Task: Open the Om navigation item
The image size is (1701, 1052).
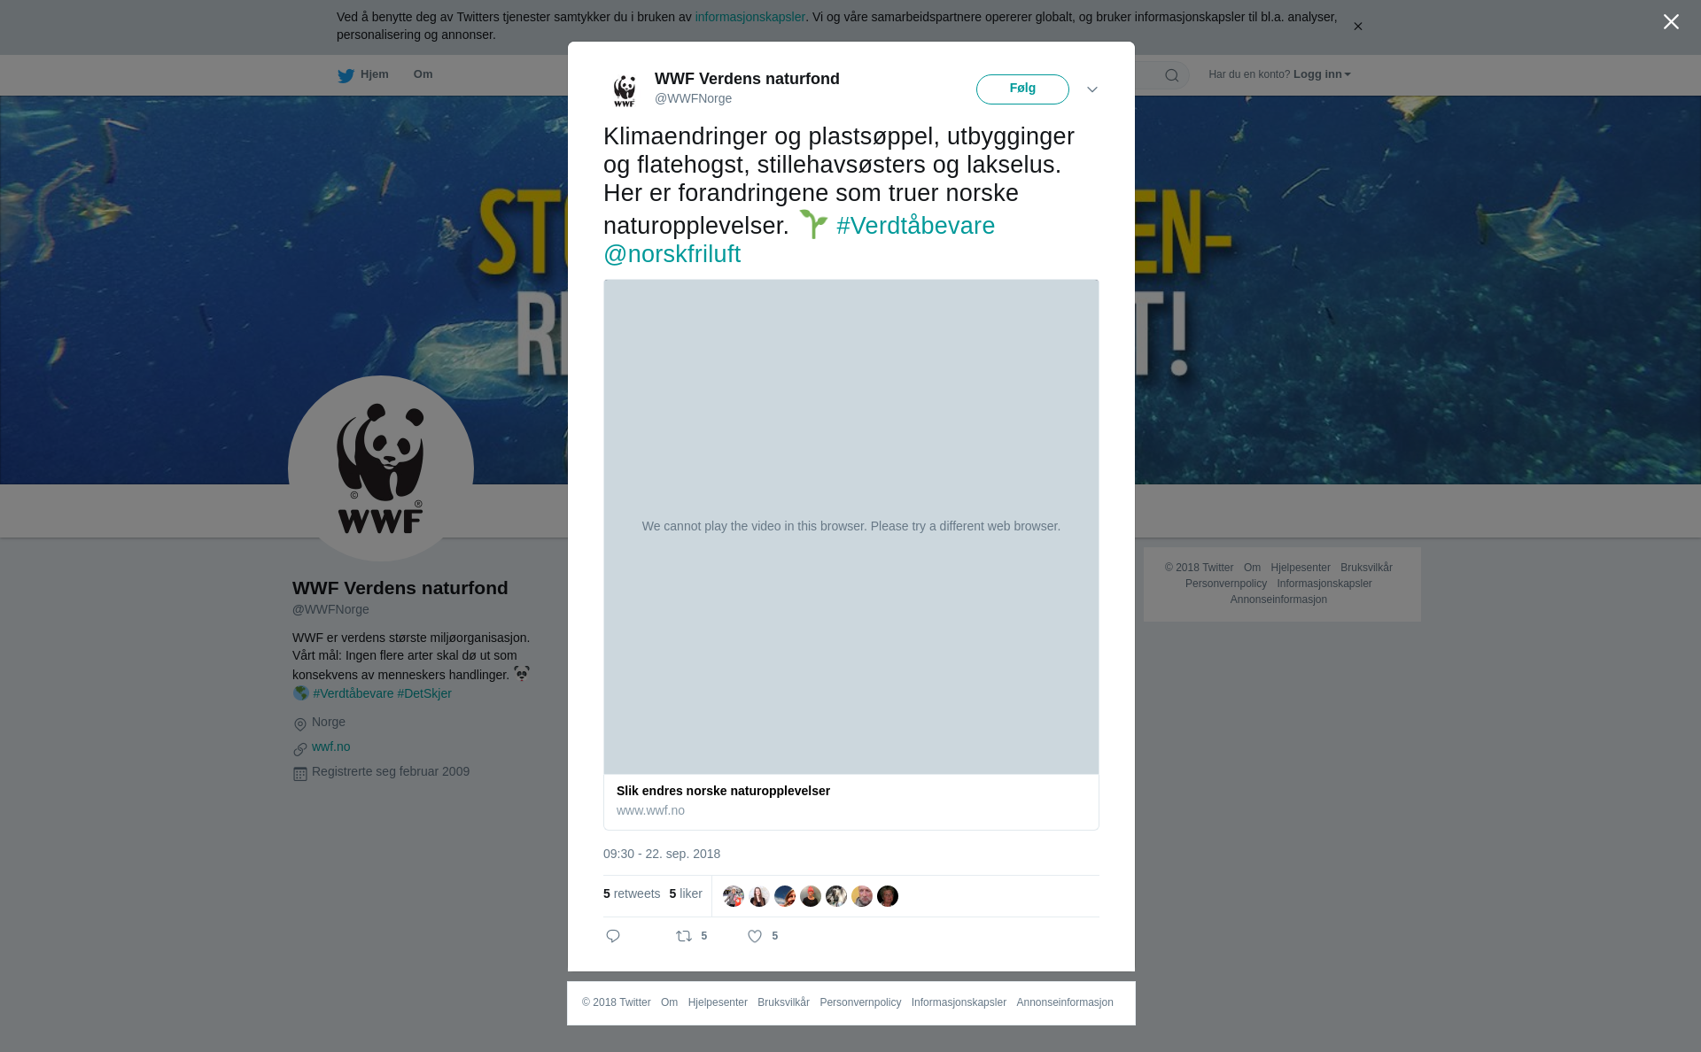Action: [x=423, y=74]
